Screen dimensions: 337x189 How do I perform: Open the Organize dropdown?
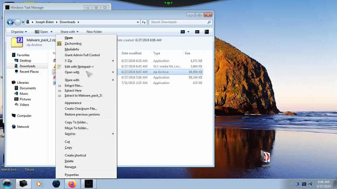click(19, 32)
